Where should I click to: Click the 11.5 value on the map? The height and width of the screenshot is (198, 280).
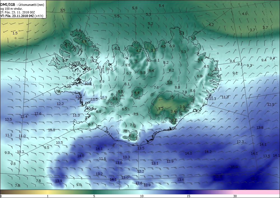pyautogui.click(x=94, y=99)
